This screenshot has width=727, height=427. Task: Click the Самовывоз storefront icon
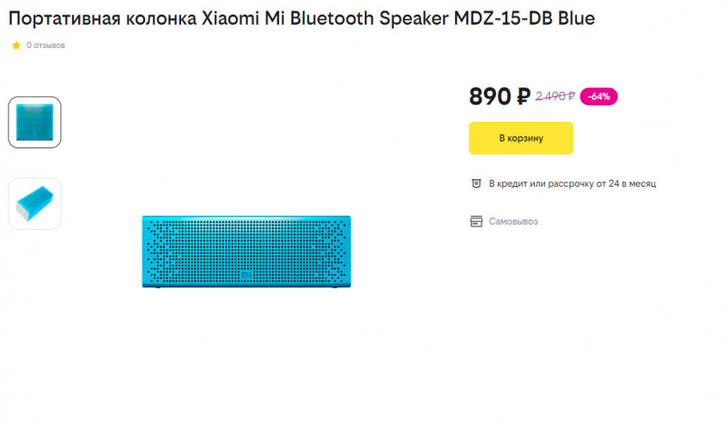[x=476, y=221]
